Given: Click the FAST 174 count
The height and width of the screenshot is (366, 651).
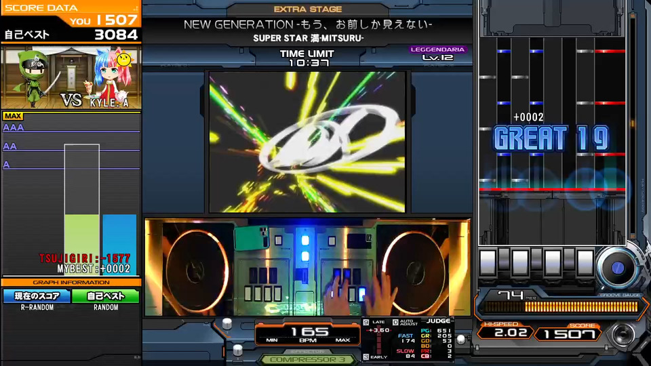Looking at the screenshot, I should coord(406,338).
